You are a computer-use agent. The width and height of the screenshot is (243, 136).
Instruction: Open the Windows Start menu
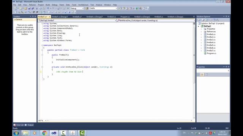coord(16,133)
